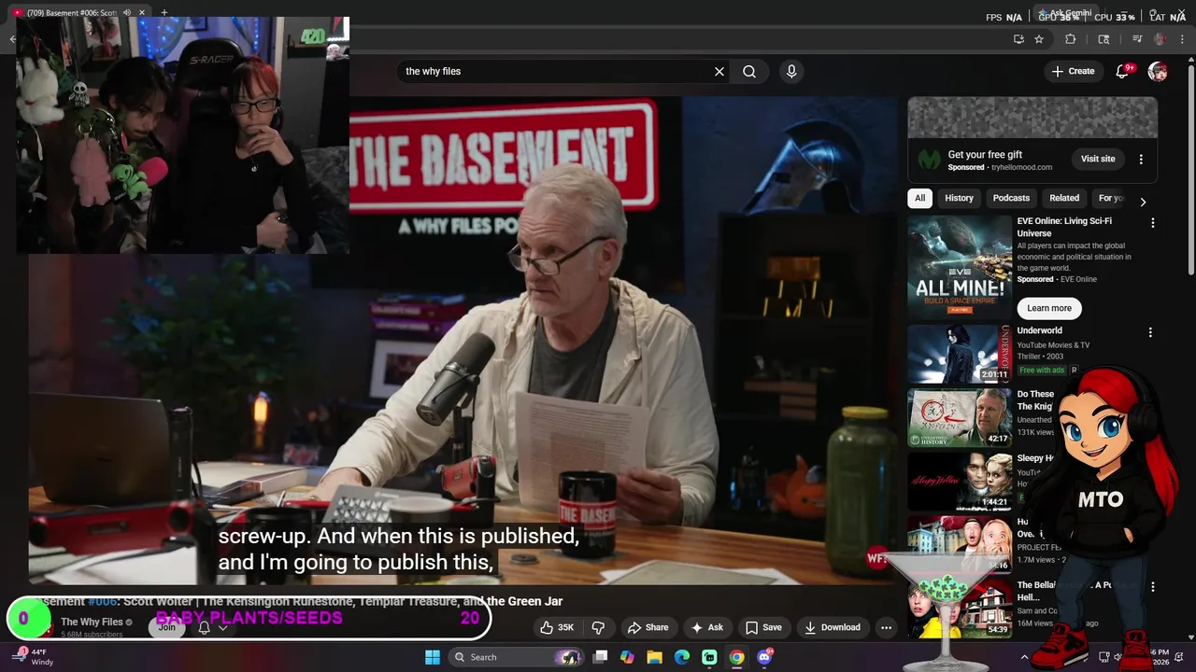The width and height of the screenshot is (1196, 672).
Task: Click Windows taskbar Search box
Action: (x=514, y=657)
